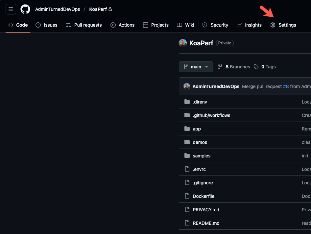View the 8 Branches link
The image size is (311, 234).
(x=234, y=67)
